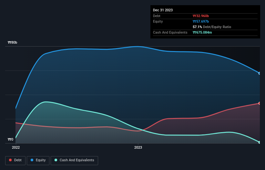The height and width of the screenshot is (170, 265).
Task: Click Cash And Equivalents label in tooltip
Action: click(x=170, y=32)
